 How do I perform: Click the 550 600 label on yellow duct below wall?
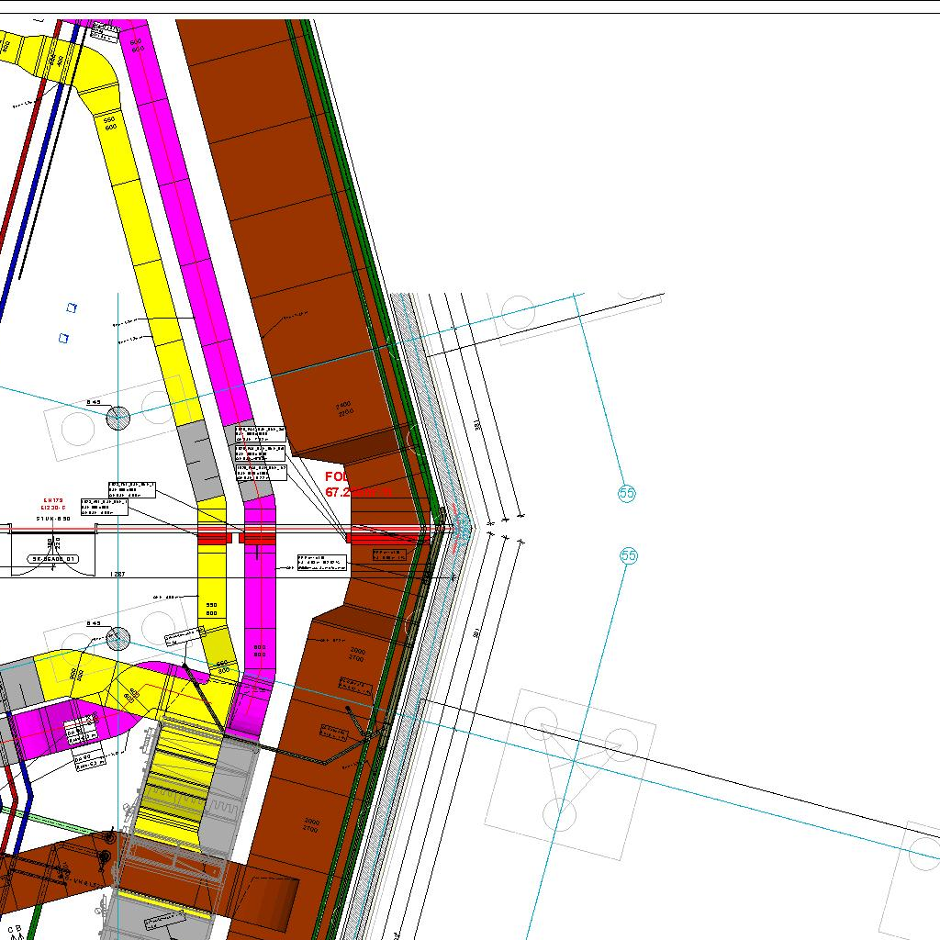pos(211,610)
